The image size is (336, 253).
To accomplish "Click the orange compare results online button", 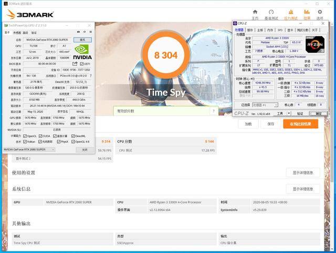I will coord(300,124).
